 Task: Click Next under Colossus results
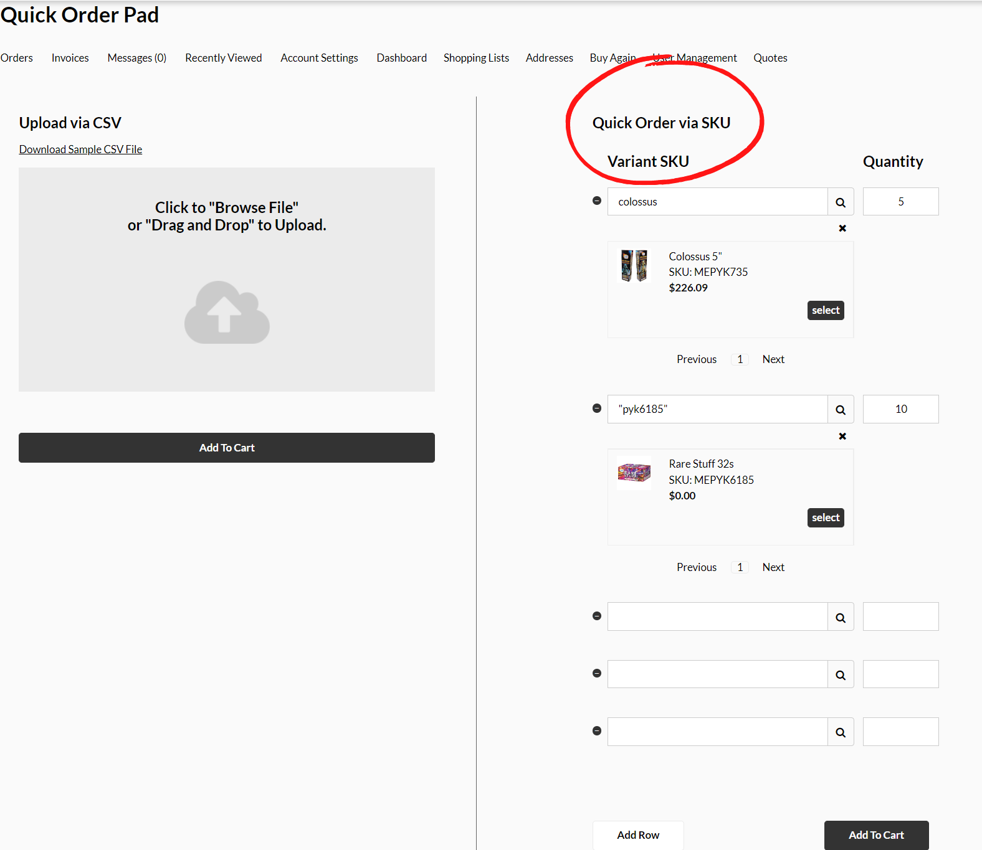pyautogui.click(x=773, y=359)
